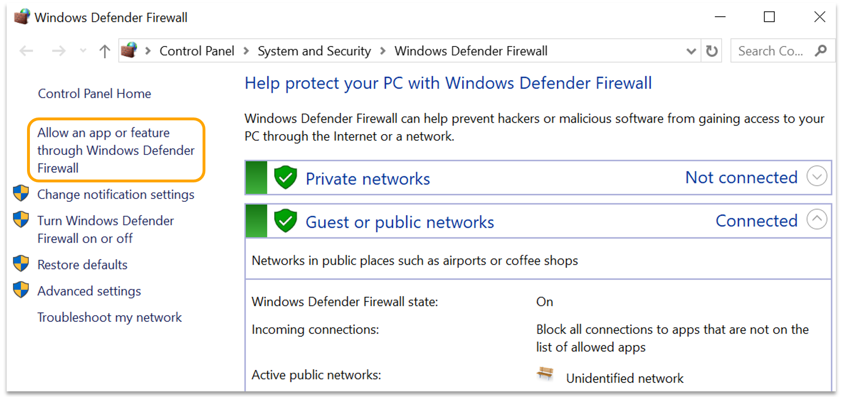The image size is (843, 397).
Task: Open Turn Windows Defender Firewall on or off
Action: (x=105, y=230)
